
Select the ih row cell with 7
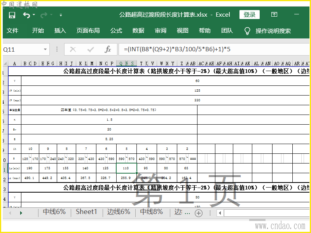point(86,149)
